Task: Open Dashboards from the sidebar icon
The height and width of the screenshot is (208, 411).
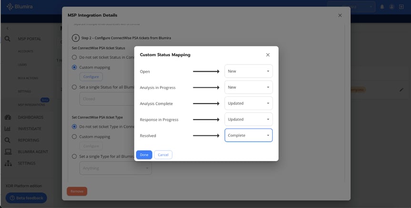Action: [x=8, y=117]
